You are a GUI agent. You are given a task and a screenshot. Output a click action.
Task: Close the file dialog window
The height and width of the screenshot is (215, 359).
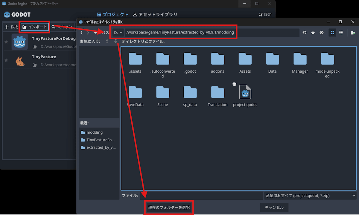(x=352, y=22)
